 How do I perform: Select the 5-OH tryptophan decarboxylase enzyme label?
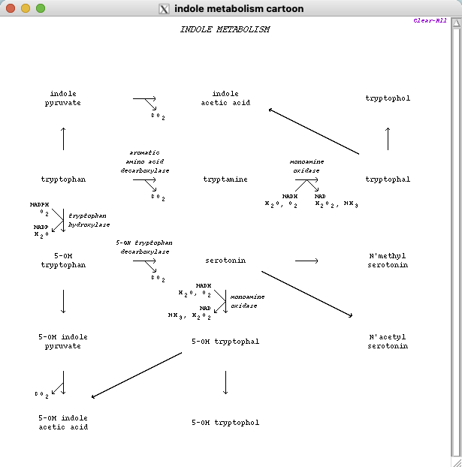point(143,247)
